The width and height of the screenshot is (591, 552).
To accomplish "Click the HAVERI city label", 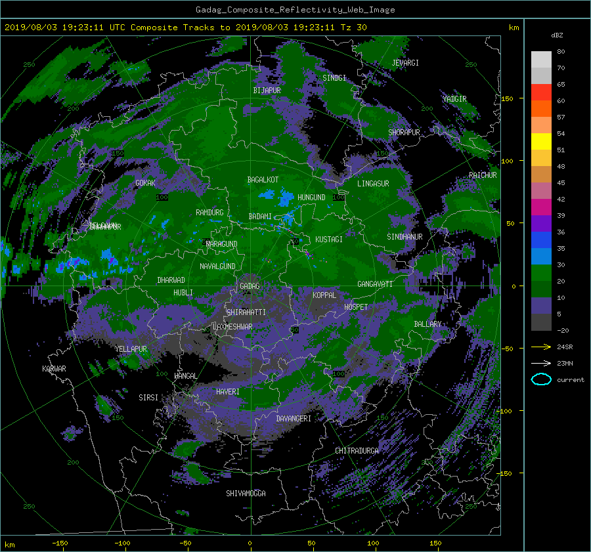I will [228, 393].
